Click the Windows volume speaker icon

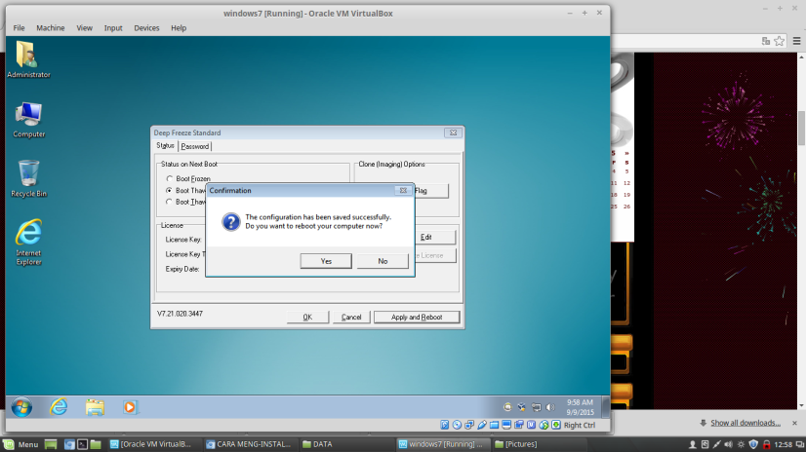click(550, 407)
